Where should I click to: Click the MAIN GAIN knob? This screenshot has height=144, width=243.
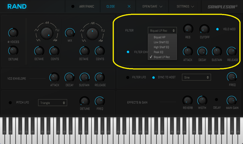tap(232, 100)
